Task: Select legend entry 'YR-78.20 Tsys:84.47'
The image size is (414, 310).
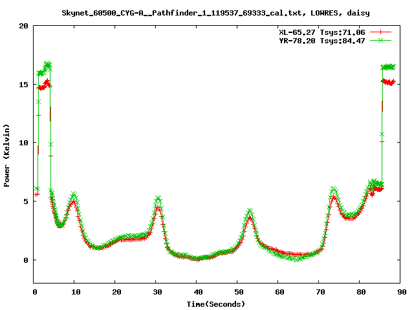Action: tap(322, 41)
